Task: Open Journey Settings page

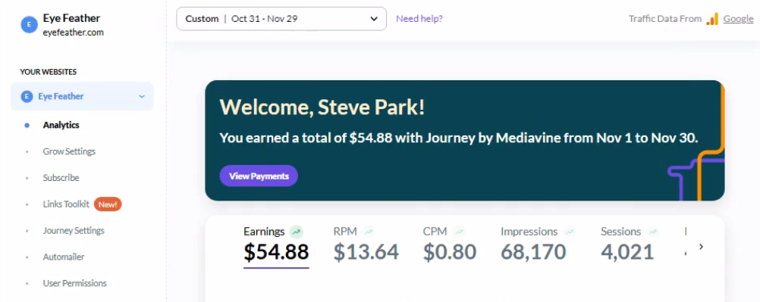Action: tap(73, 230)
